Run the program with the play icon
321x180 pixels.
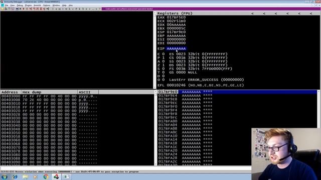tap(24, 9)
